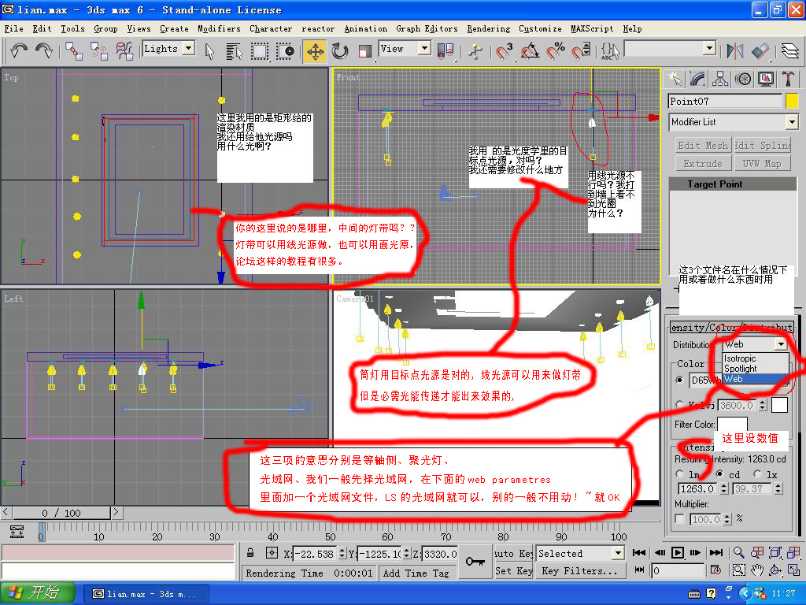Select the lx intensity unit radio
This screenshot has height=605, width=806.
(757, 473)
